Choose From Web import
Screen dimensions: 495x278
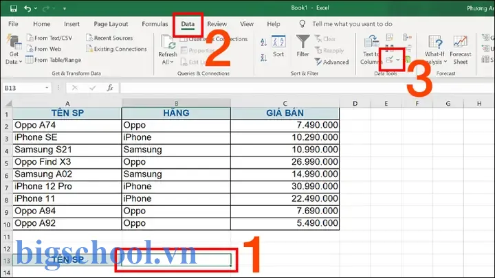[44, 49]
